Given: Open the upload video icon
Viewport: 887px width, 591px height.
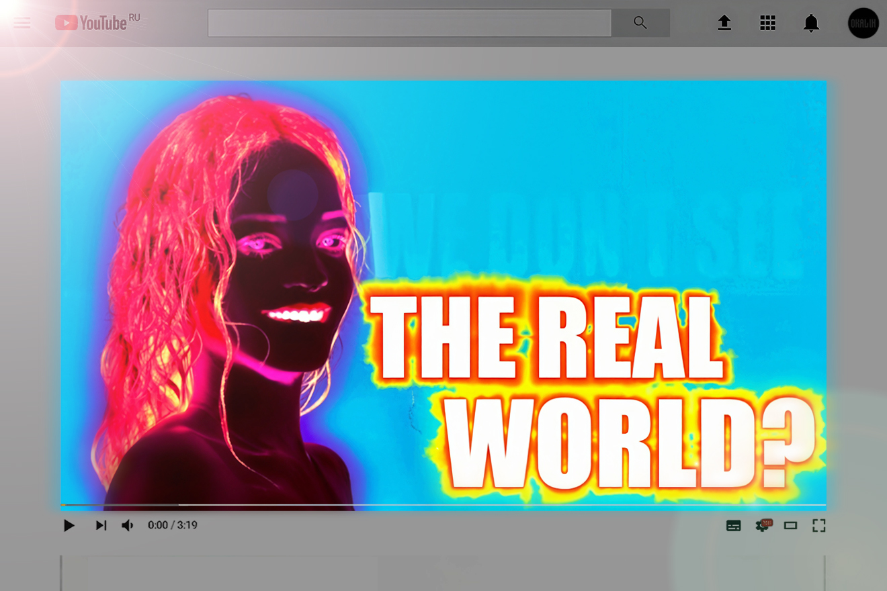Looking at the screenshot, I should pyautogui.click(x=724, y=23).
